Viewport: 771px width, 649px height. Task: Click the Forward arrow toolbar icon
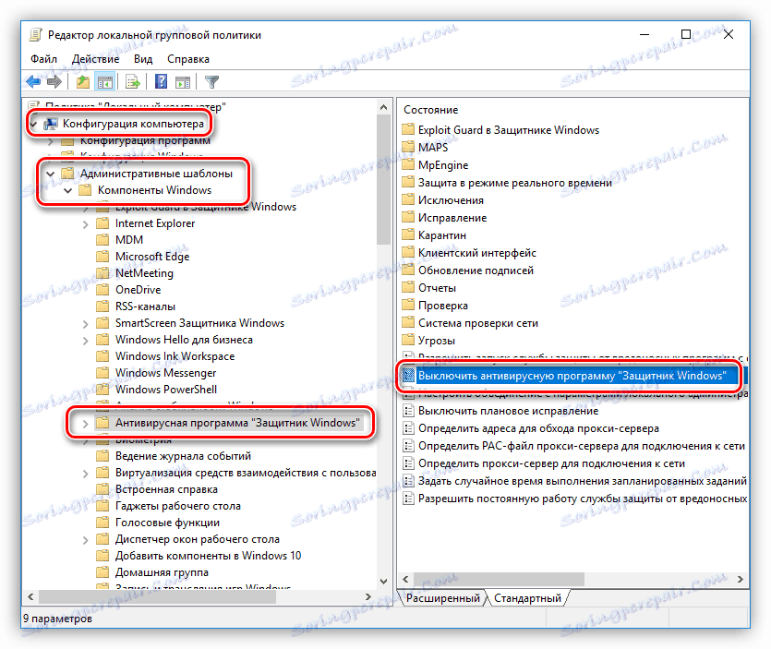click(x=54, y=81)
